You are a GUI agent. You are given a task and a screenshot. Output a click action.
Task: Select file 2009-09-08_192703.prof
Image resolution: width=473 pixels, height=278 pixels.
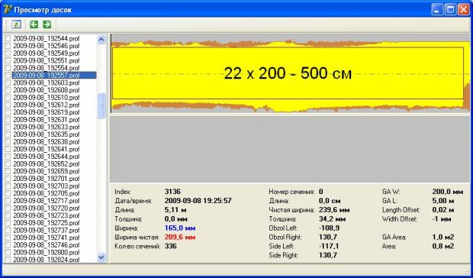[47, 186]
